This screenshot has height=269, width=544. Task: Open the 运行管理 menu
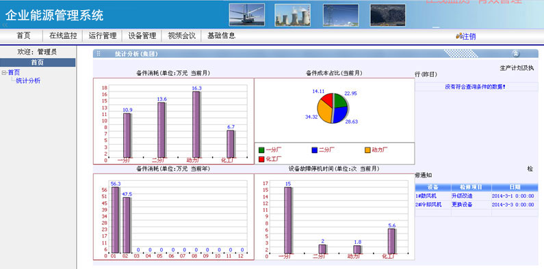103,36
